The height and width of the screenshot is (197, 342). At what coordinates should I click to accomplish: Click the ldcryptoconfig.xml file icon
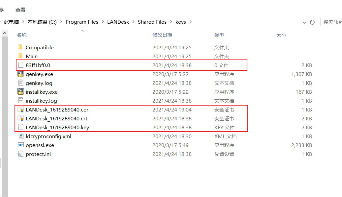point(20,136)
